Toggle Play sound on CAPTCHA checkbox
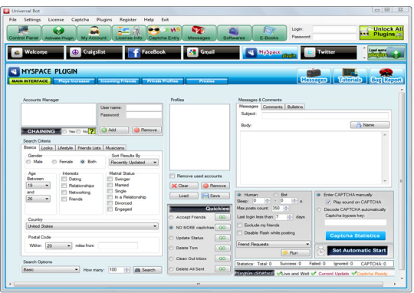The image size is (414, 293). [x=328, y=202]
